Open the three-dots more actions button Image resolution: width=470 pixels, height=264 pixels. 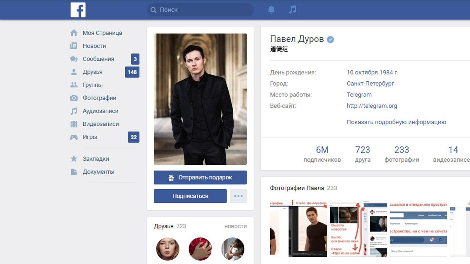(x=238, y=196)
